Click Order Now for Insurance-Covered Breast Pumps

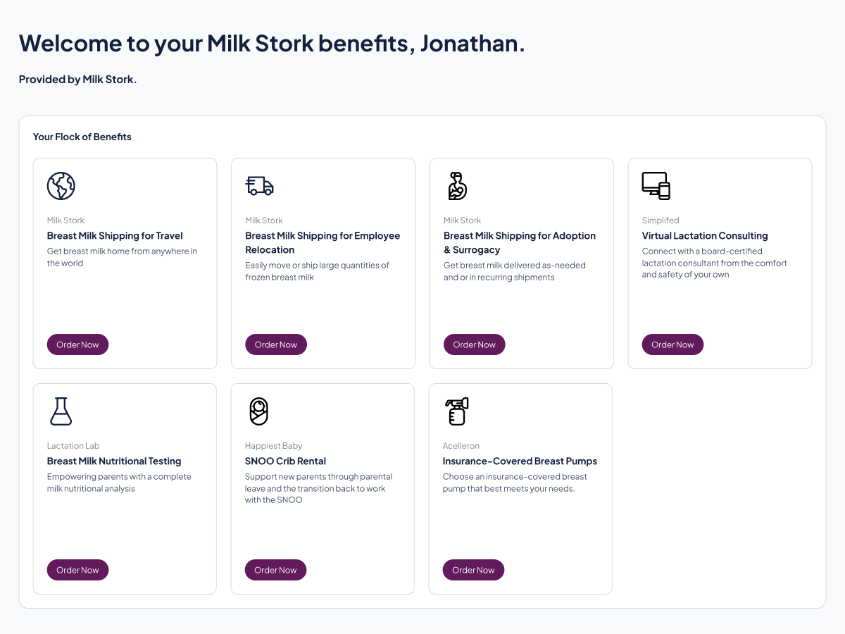tap(473, 569)
